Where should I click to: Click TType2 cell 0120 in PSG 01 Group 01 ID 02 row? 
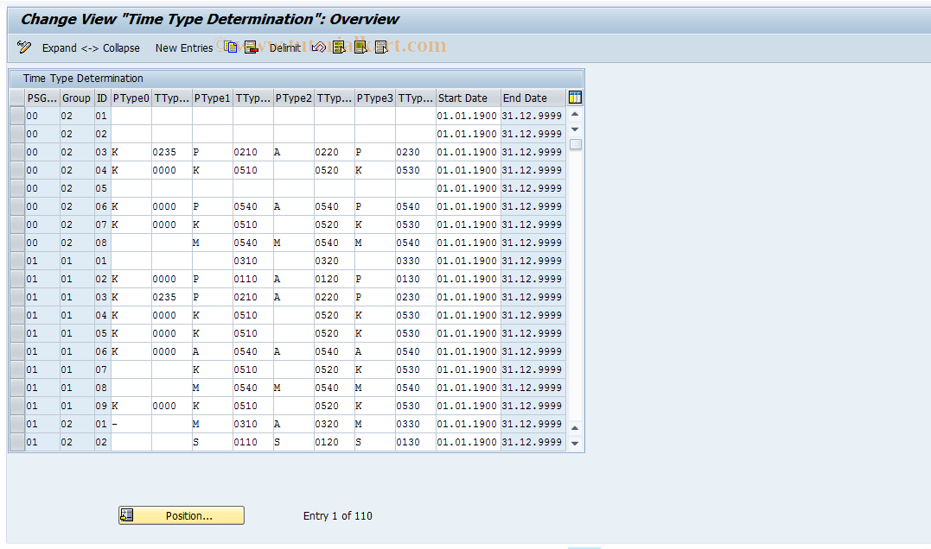coord(335,279)
